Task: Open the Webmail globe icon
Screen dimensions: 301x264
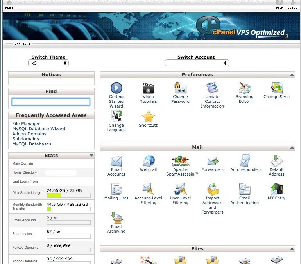Action: pyautogui.click(x=149, y=161)
